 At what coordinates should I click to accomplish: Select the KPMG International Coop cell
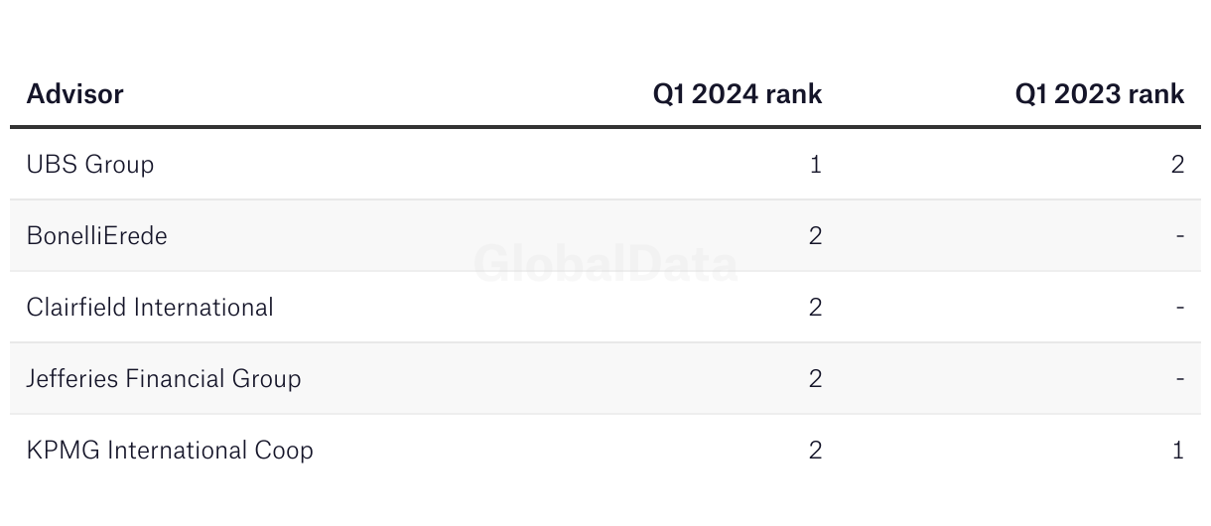170,450
